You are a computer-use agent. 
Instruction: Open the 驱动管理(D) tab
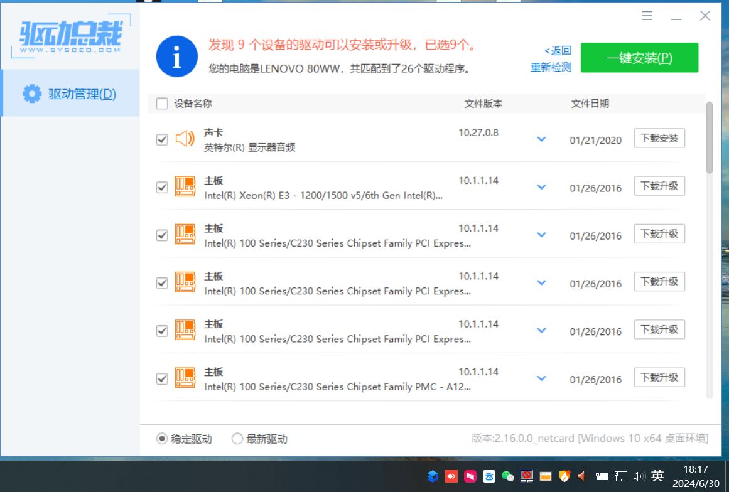click(x=70, y=94)
